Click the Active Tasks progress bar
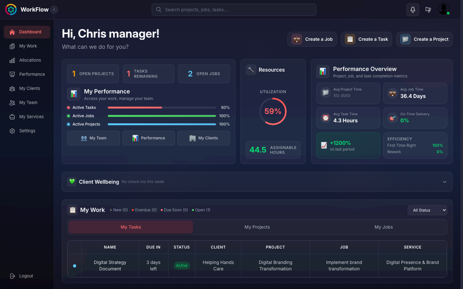The width and height of the screenshot is (463, 289). 162,107
